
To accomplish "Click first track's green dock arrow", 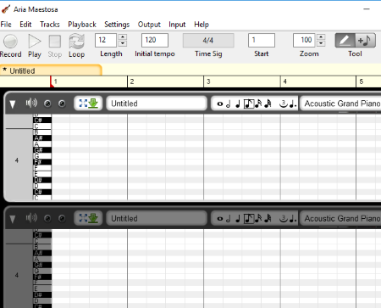I will click(x=93, y=104).
